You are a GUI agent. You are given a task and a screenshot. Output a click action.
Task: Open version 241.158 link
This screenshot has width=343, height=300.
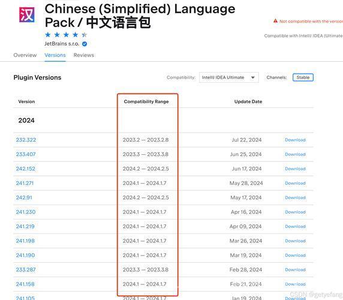25,284
